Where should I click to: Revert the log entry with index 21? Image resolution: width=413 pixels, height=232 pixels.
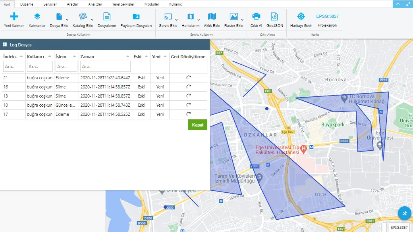[x=189, y=78]
